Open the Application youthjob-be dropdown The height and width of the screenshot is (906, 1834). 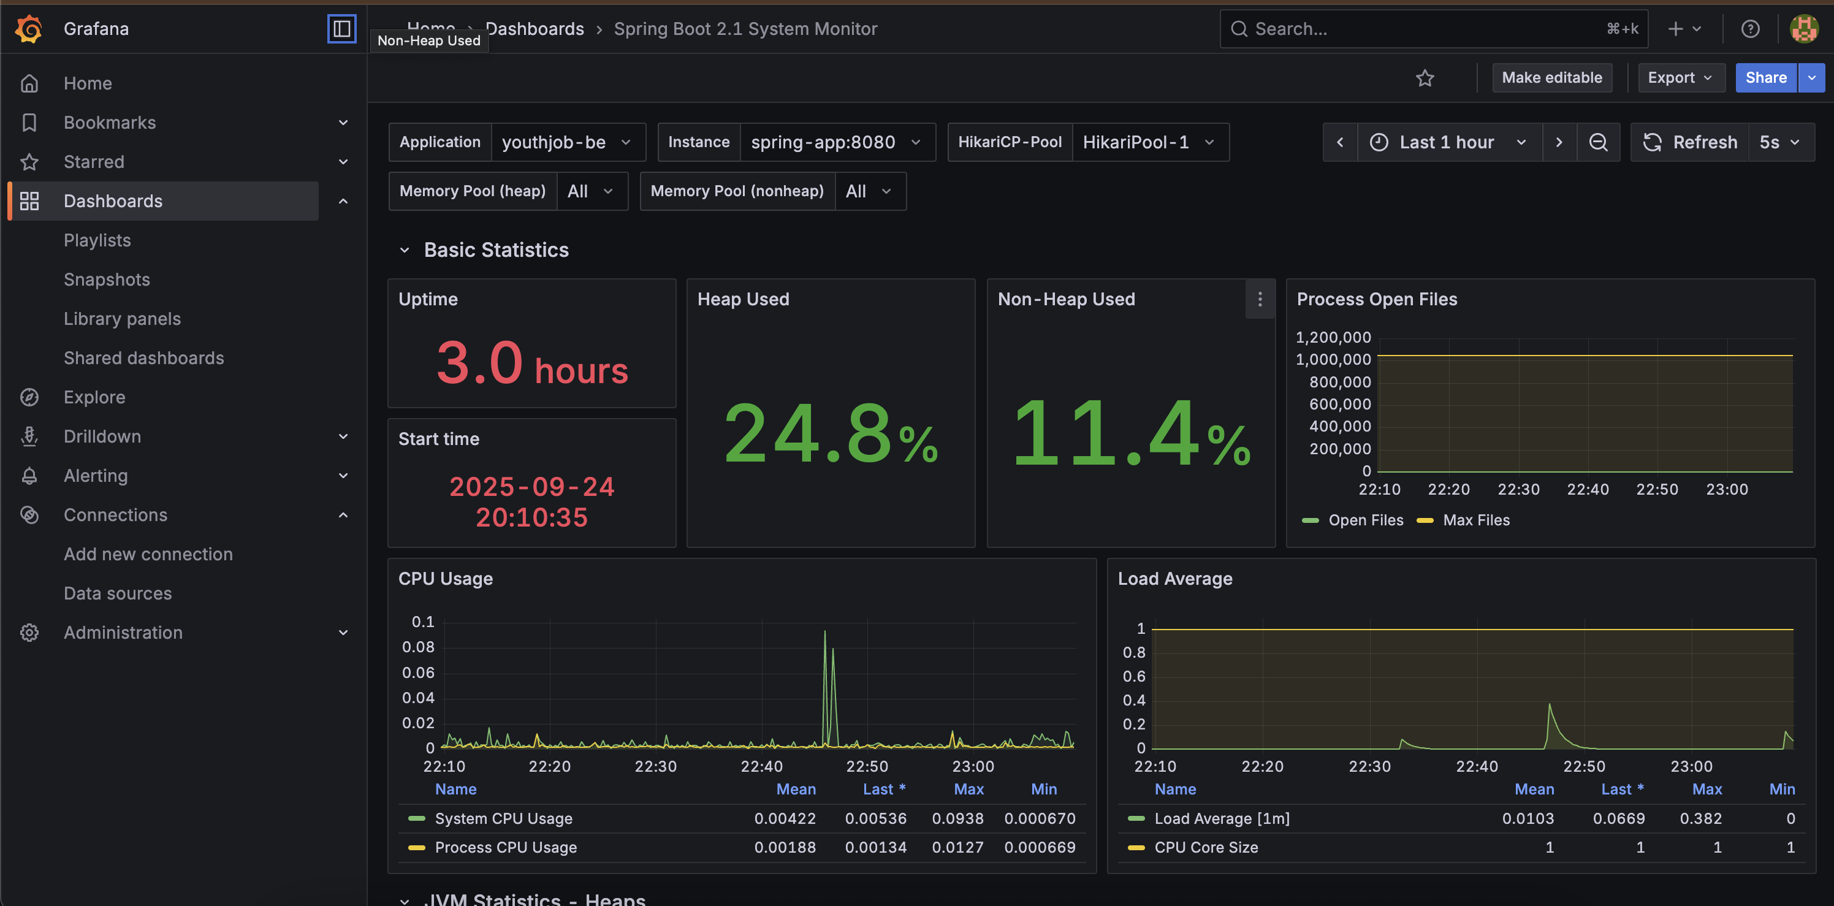pos(567,142)
